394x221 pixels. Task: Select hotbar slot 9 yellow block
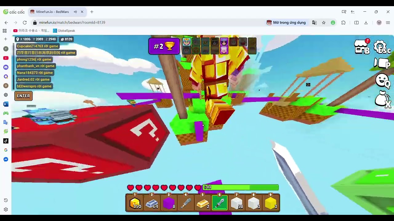pyautogui.click(x=271, y=203)
